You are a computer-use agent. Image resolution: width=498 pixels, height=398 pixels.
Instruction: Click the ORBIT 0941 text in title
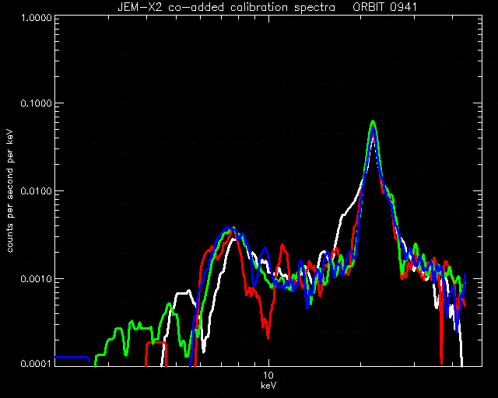(384, 7)
